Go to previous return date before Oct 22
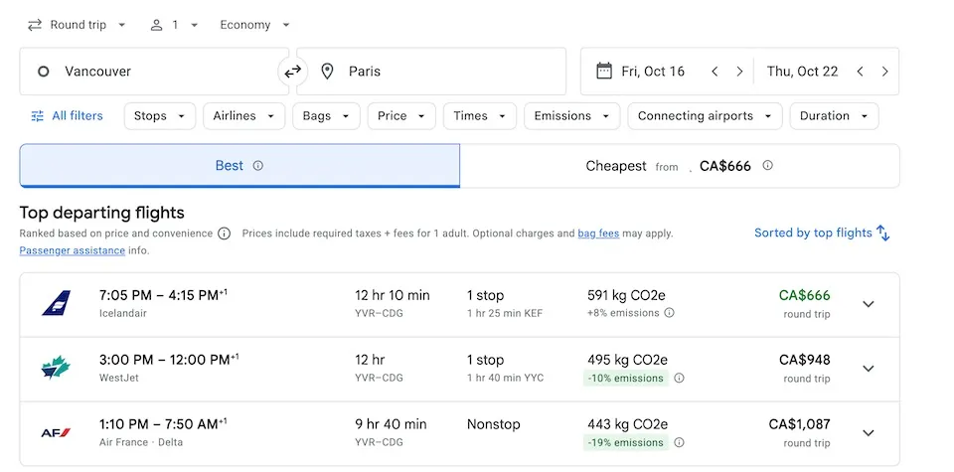 860,72
